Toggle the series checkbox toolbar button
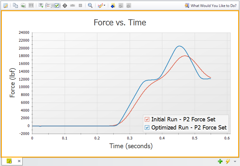 (x=57, y=6)
